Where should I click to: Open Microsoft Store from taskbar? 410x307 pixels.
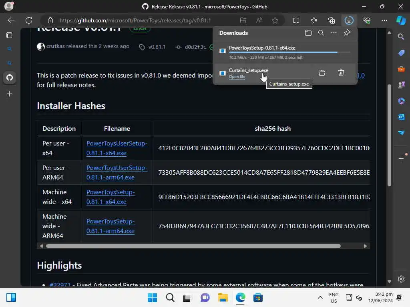coord(258,297)
